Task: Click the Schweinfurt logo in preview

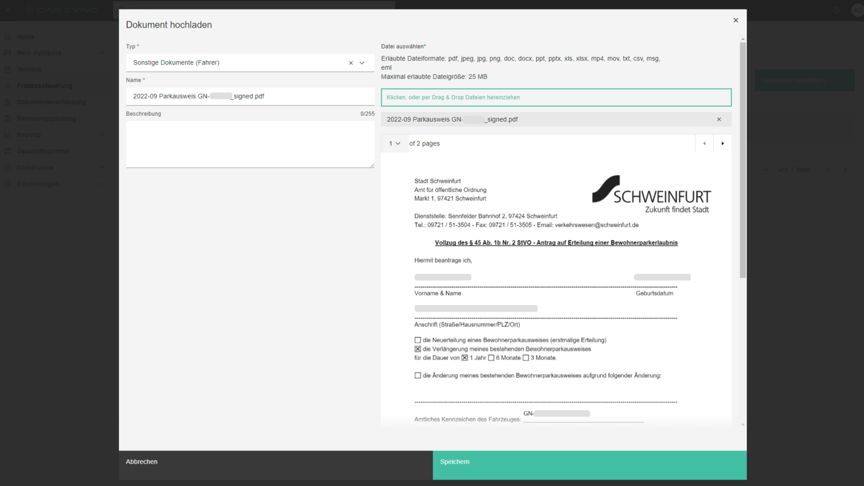Action: (651, 194)
